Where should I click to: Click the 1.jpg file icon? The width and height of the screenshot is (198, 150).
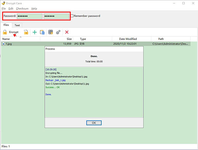pyautogui.click(x=3, y=44)
